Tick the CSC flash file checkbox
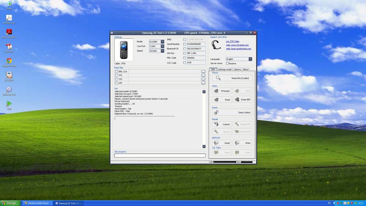Screen dimensions: 366x206 click(117, 79)
